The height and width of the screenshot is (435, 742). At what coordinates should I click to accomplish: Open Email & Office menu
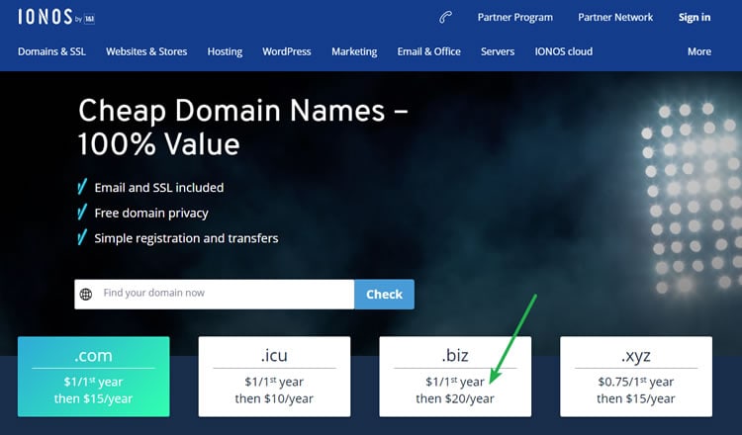[429, 51]
